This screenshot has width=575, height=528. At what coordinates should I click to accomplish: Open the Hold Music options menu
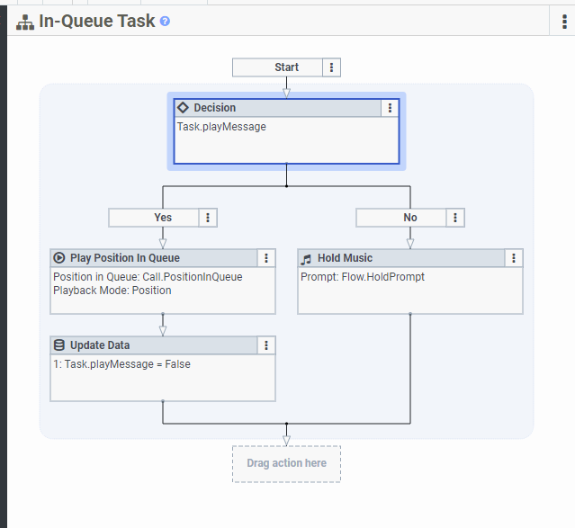[514, 258]
